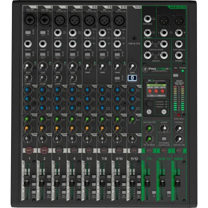Click the channel 7/8 XLR mic input
208x208 pixels.
click(104, 20)
